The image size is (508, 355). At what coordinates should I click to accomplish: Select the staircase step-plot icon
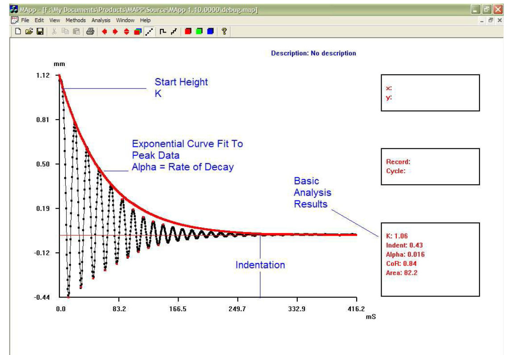pos(174,31)
